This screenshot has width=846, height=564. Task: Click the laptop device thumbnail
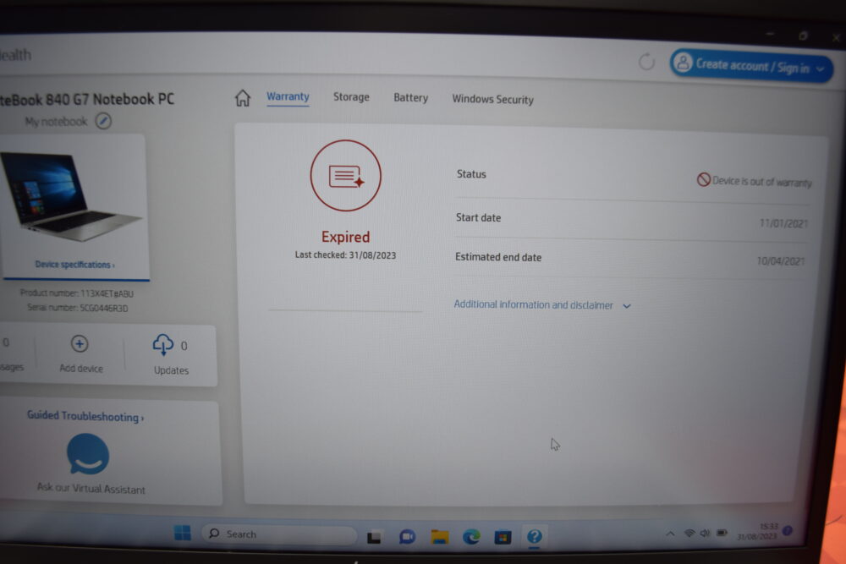70,195
